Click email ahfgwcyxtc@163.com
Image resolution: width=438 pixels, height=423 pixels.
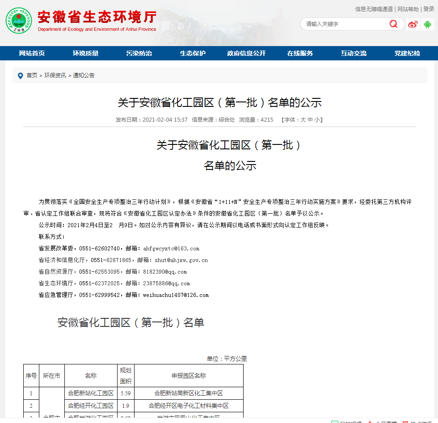(x=171, y=249)
